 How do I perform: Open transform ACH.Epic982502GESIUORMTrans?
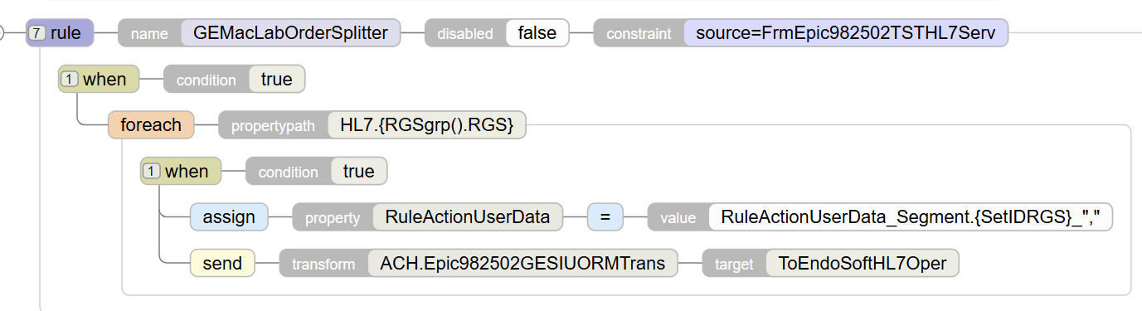(522, 263)
